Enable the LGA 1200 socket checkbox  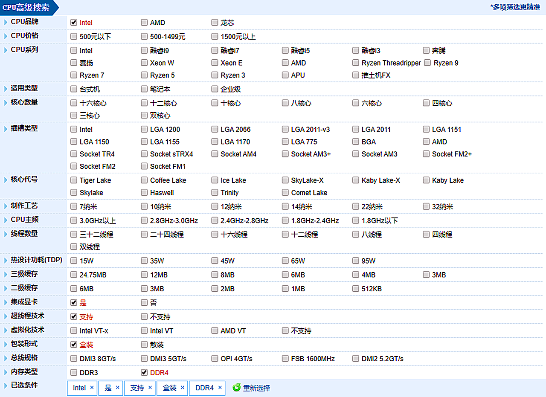144,129
